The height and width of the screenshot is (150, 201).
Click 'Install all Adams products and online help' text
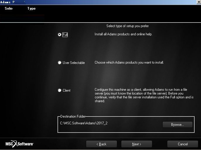123,34
